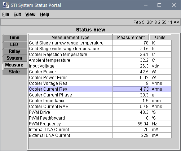The height and width of the screenshot is (151, 181).
Task: Click the Measurement Type column header
Action: [71, 37]
